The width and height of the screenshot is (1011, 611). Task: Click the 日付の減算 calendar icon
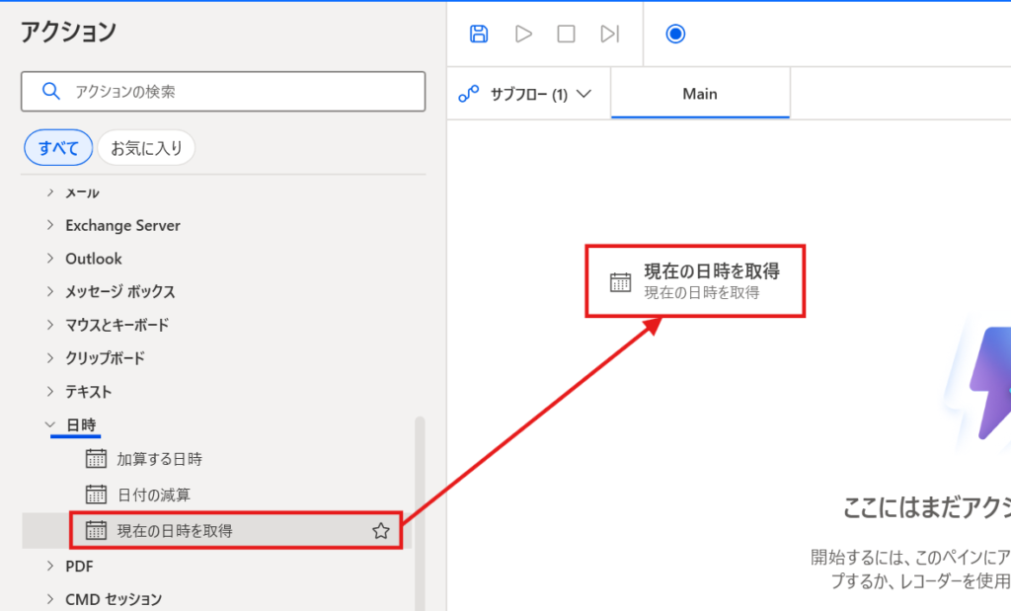[96, 495]
